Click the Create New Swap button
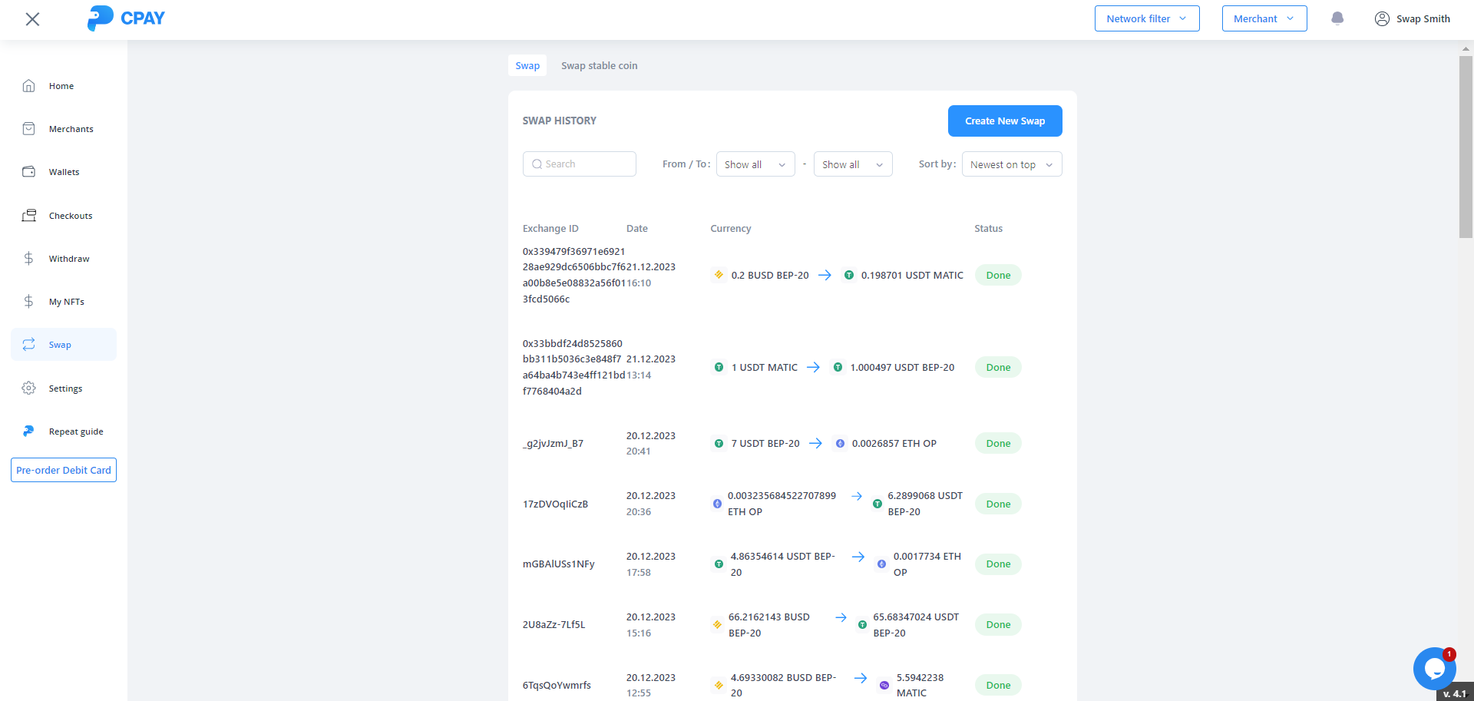The width and height of the screenshot is (1474, 701). (1004, 121)
